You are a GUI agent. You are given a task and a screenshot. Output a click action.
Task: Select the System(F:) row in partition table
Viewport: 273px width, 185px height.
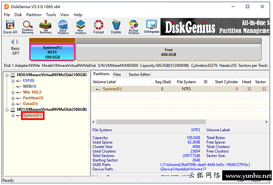coord(179,89)
